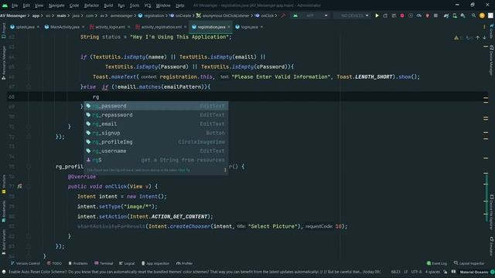The image size is (495, 278).
Task: Open completion popup options three-dot icon
Action: tap(225, 170)
